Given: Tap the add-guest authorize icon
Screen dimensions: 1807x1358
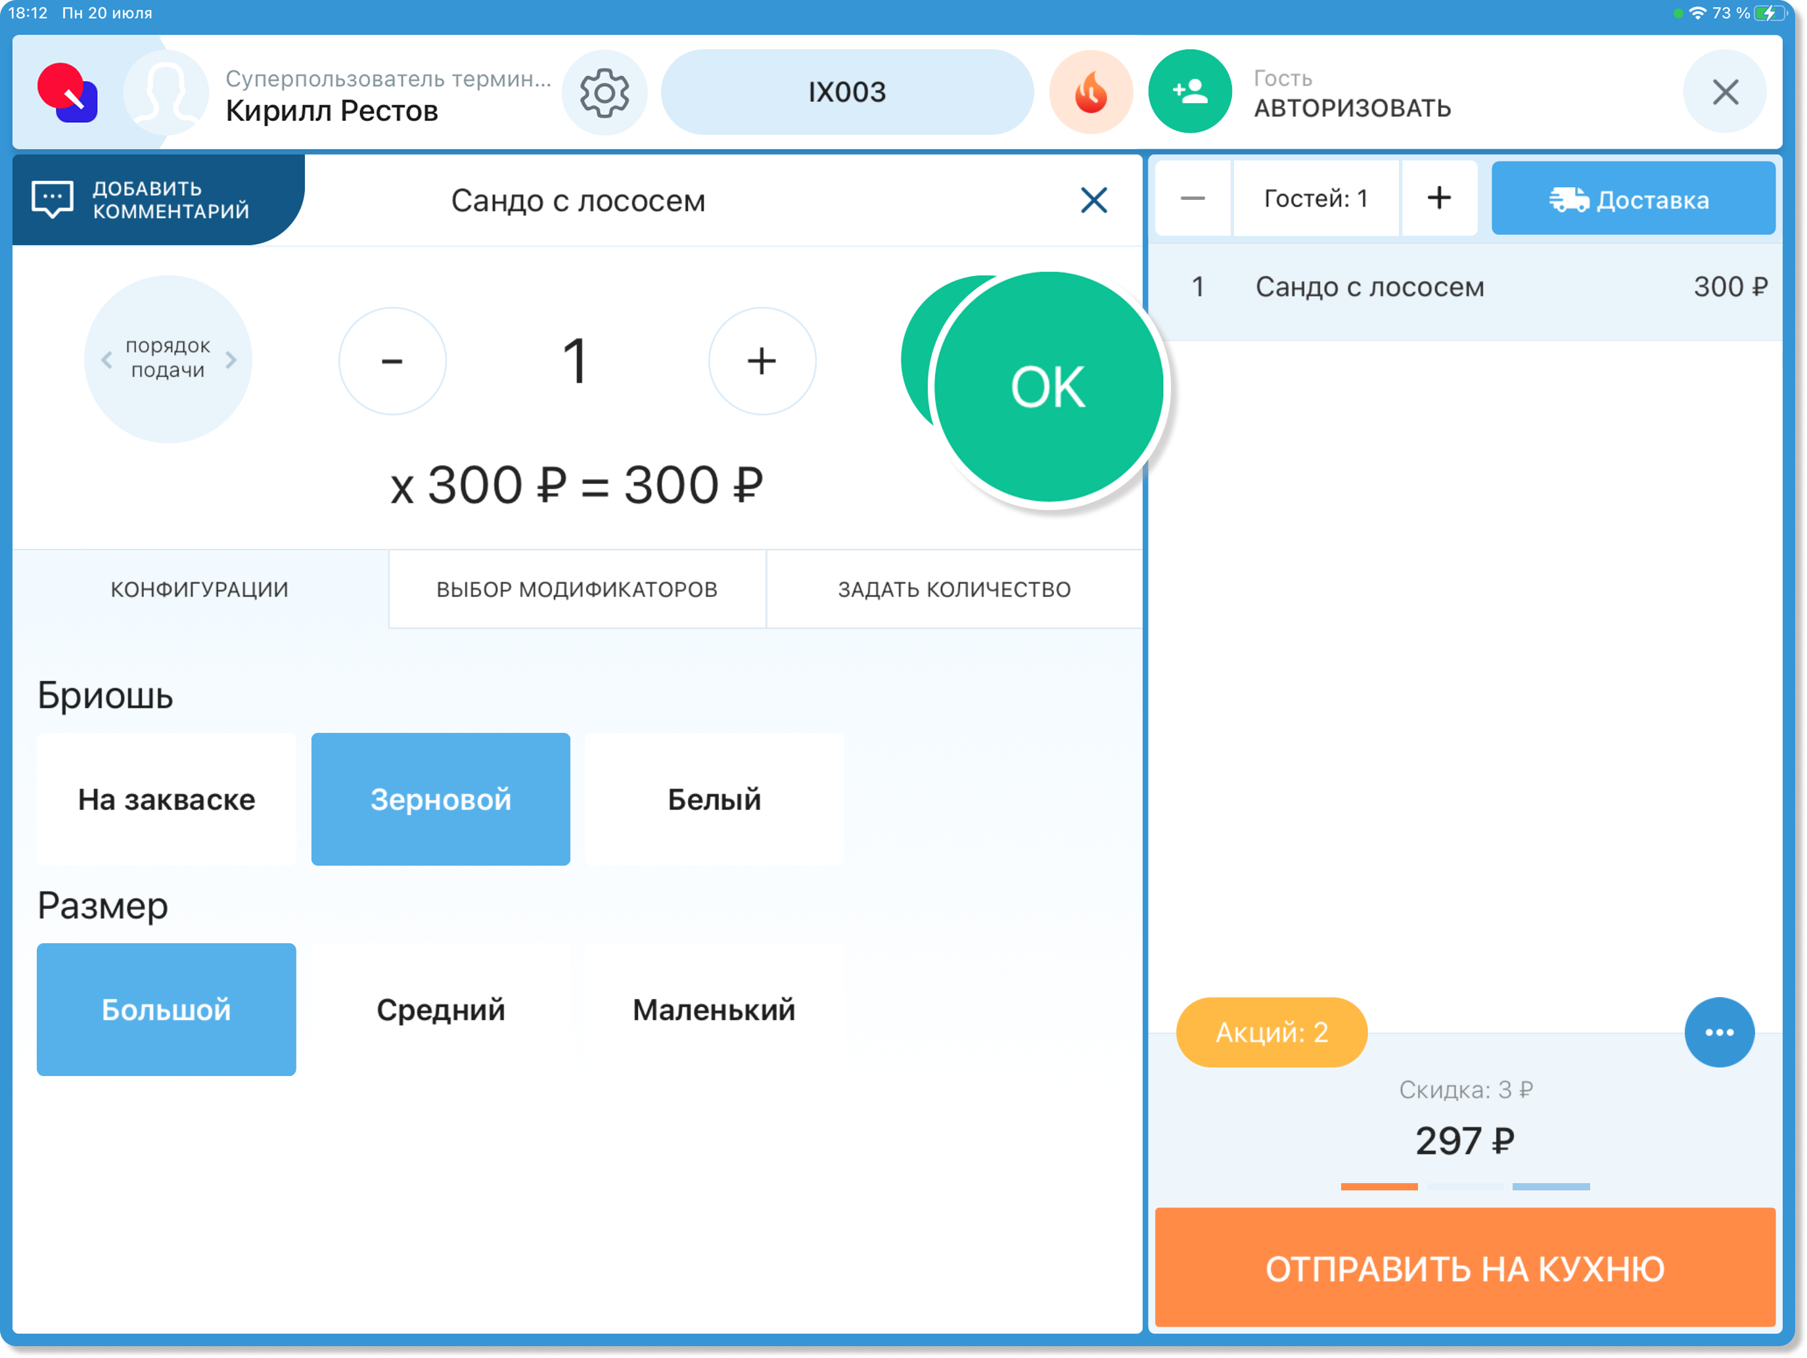Looking at the screenshot, I should click(x=1189, y=92).
